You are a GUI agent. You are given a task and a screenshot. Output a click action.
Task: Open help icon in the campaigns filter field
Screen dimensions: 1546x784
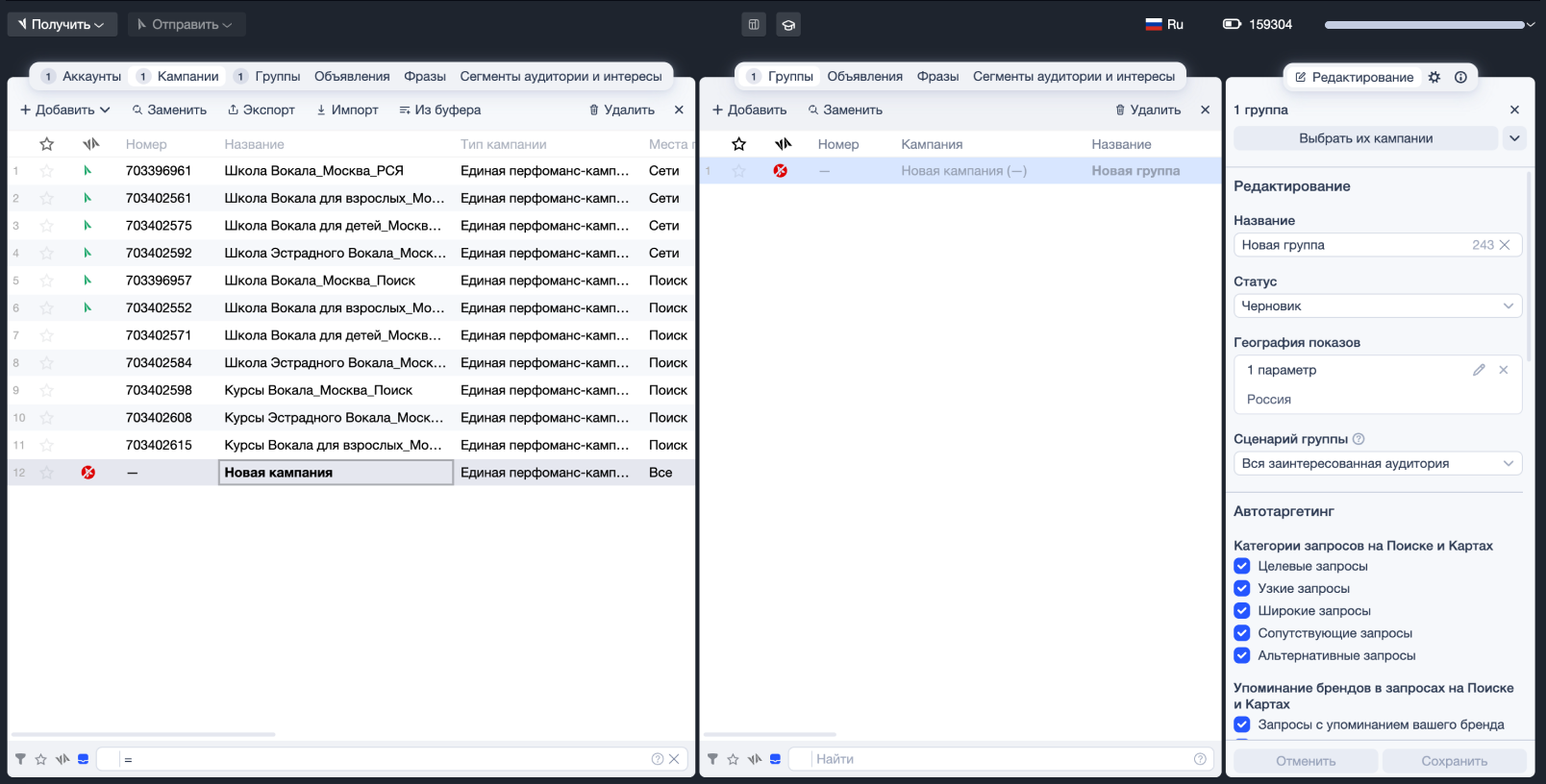(658, 759)
